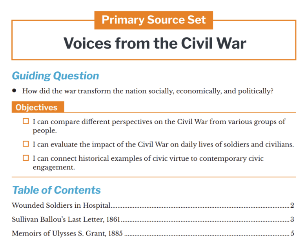306x241 pixels.
Task: Click the bullet point before the guiding question
Action: (x=14, y=91)
